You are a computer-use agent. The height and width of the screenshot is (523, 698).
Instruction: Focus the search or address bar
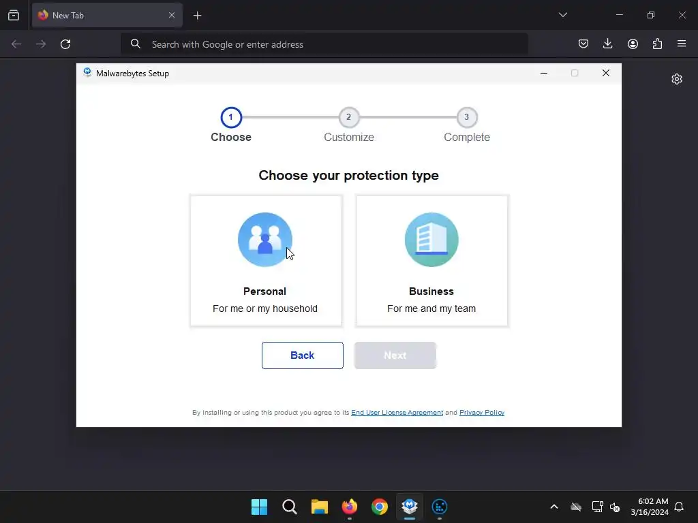pos(324,44)
